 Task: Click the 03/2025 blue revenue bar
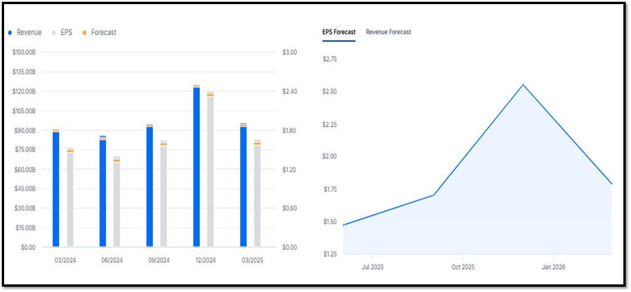pyautogui.click(x=243, y=186)
